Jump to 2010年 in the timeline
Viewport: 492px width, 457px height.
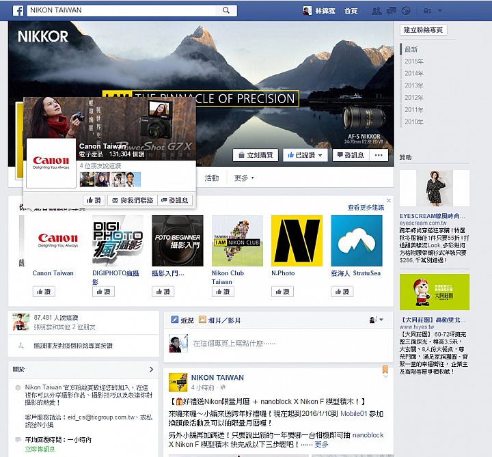[x=414, y=122]
